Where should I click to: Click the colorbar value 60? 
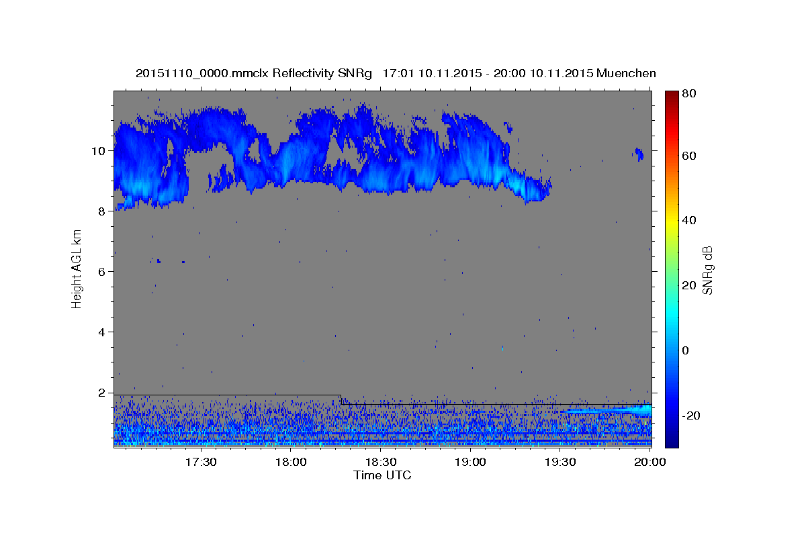(690, 156)
